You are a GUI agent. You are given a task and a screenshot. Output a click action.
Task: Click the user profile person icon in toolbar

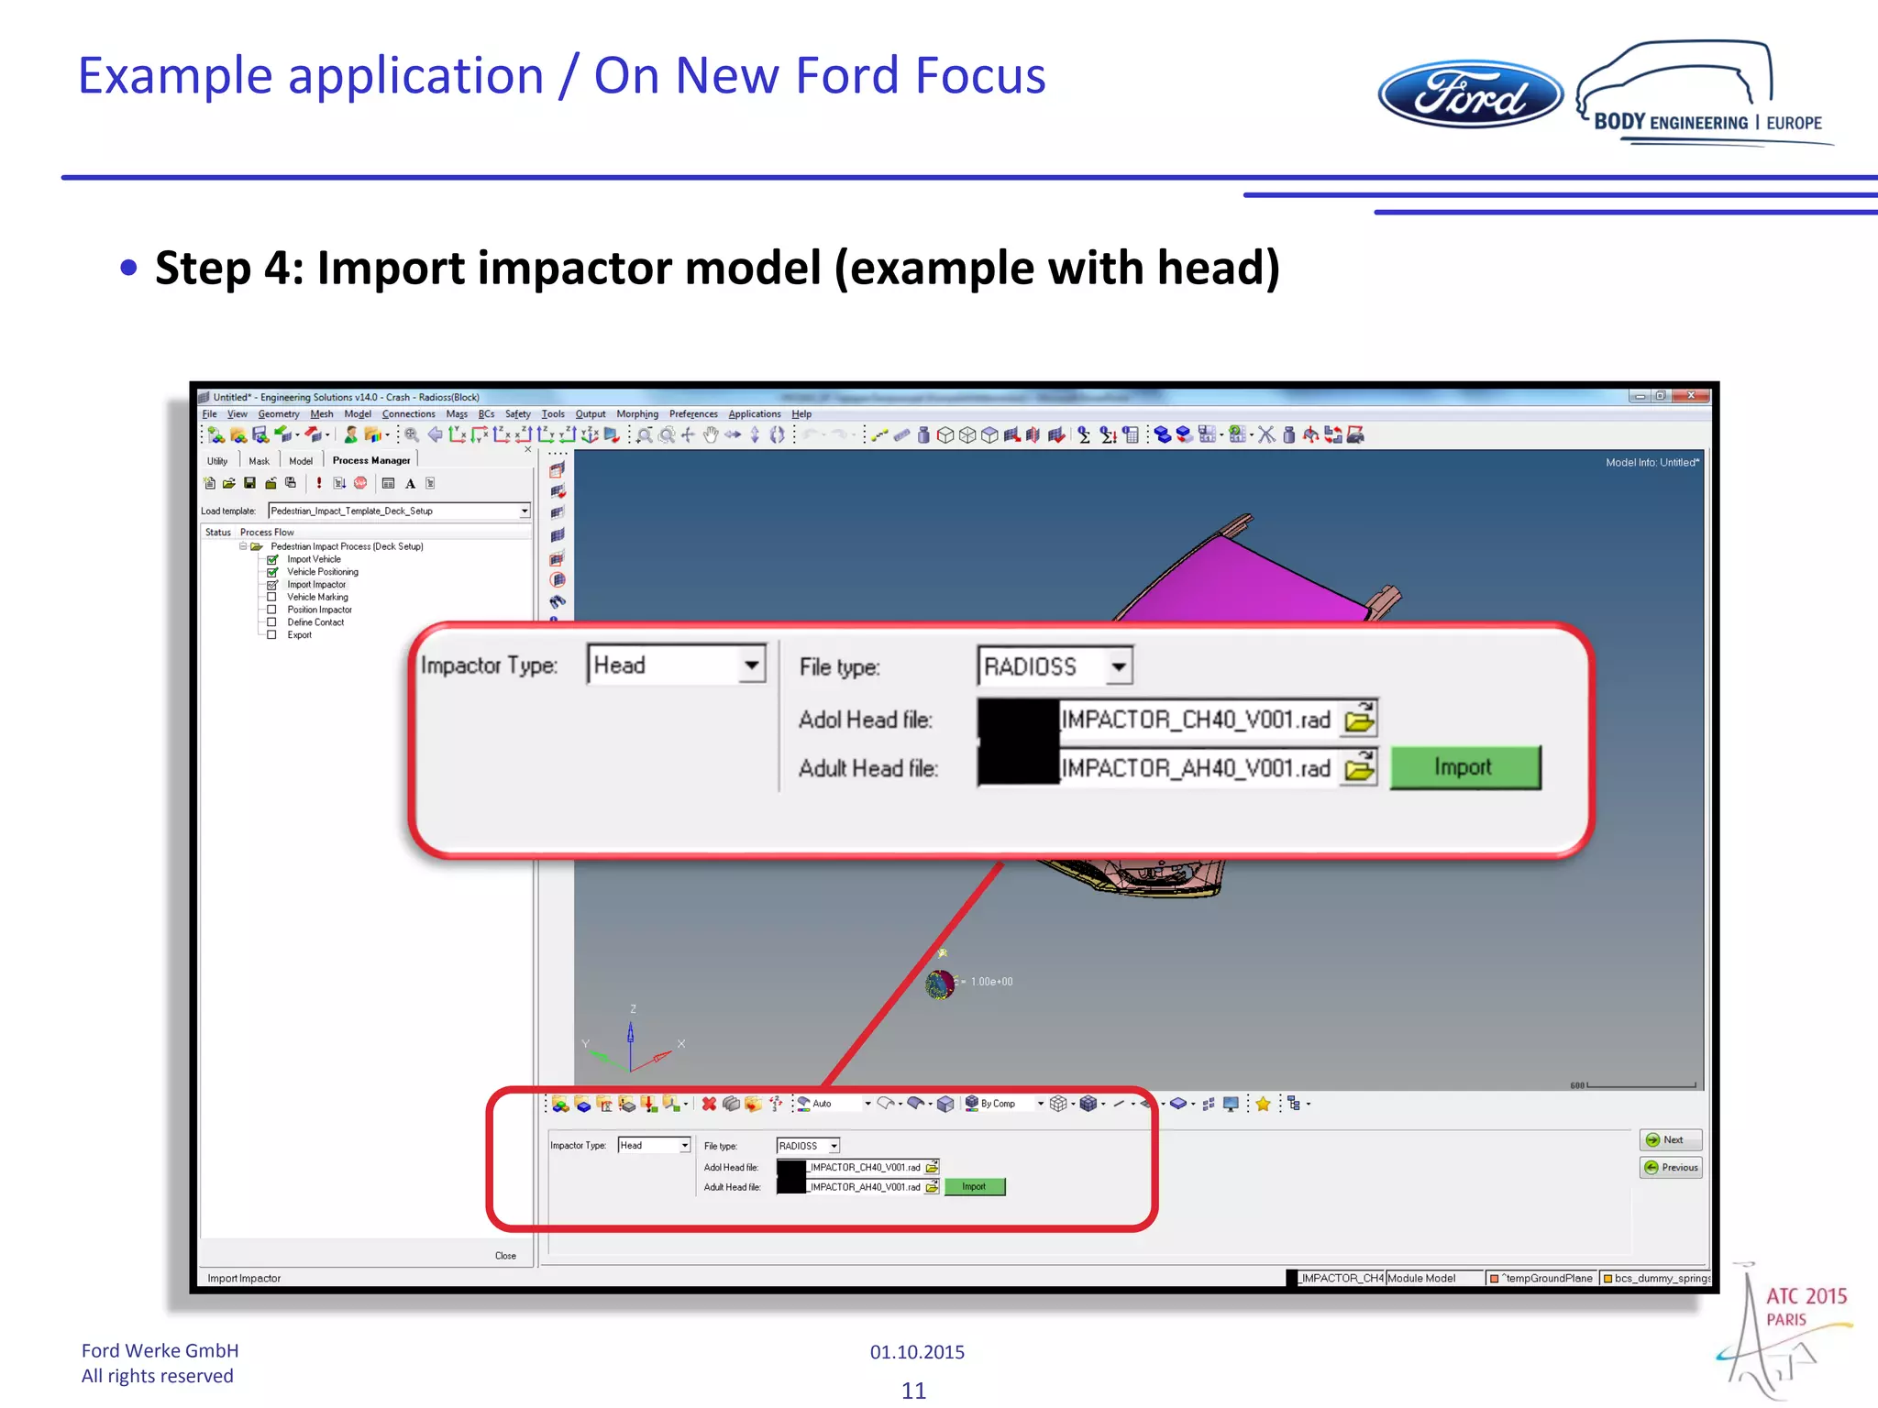pos(351,435)
